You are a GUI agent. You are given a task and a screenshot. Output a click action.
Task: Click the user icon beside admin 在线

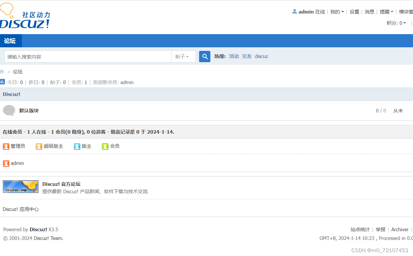[x=295, y=11]
